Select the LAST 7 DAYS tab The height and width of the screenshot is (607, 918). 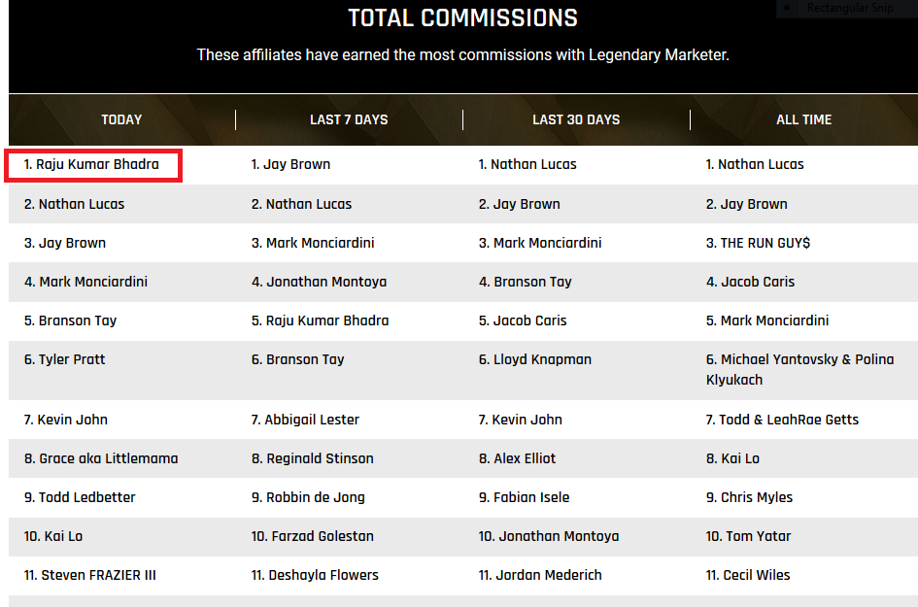pos(349,119)
